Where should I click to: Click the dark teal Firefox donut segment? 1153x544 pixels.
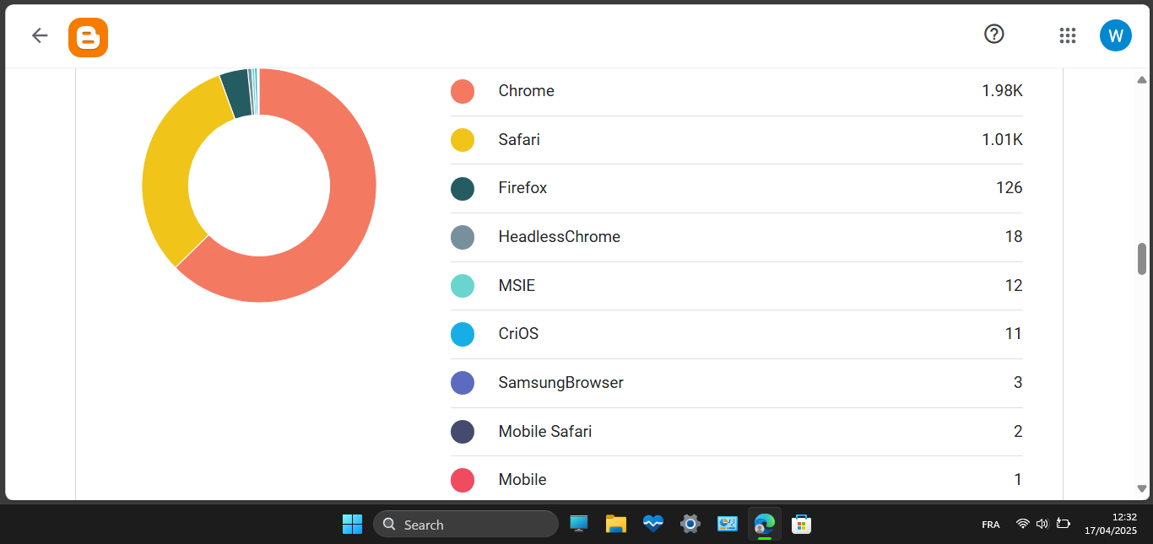click(237, 93)
